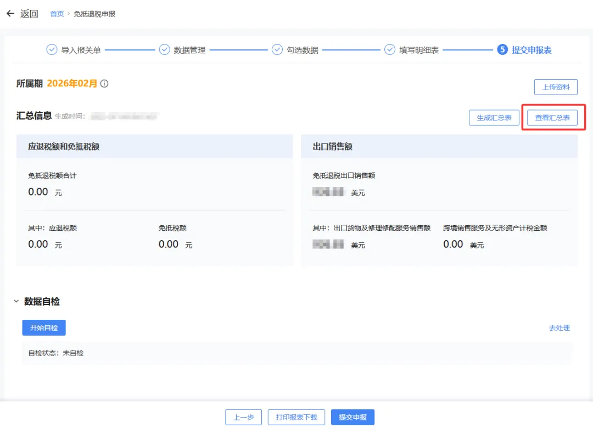This screenshot has width=593, height=433.
Task: Click the checkmark icon on 数据管理 step
Action: 164,49
